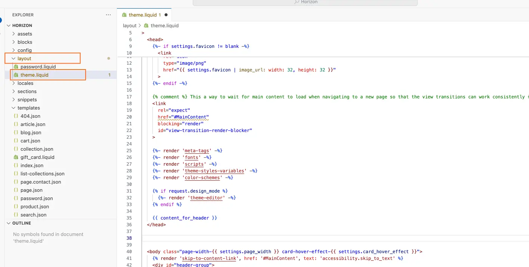This screenshot has height=267, width=529.
Task: Open the Explorer more actions ellipsis
Action: click(108, 15)
